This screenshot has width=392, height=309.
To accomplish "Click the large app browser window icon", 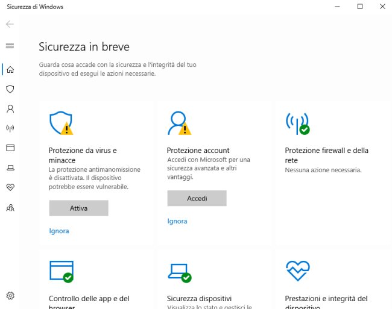I will [62, 272].
